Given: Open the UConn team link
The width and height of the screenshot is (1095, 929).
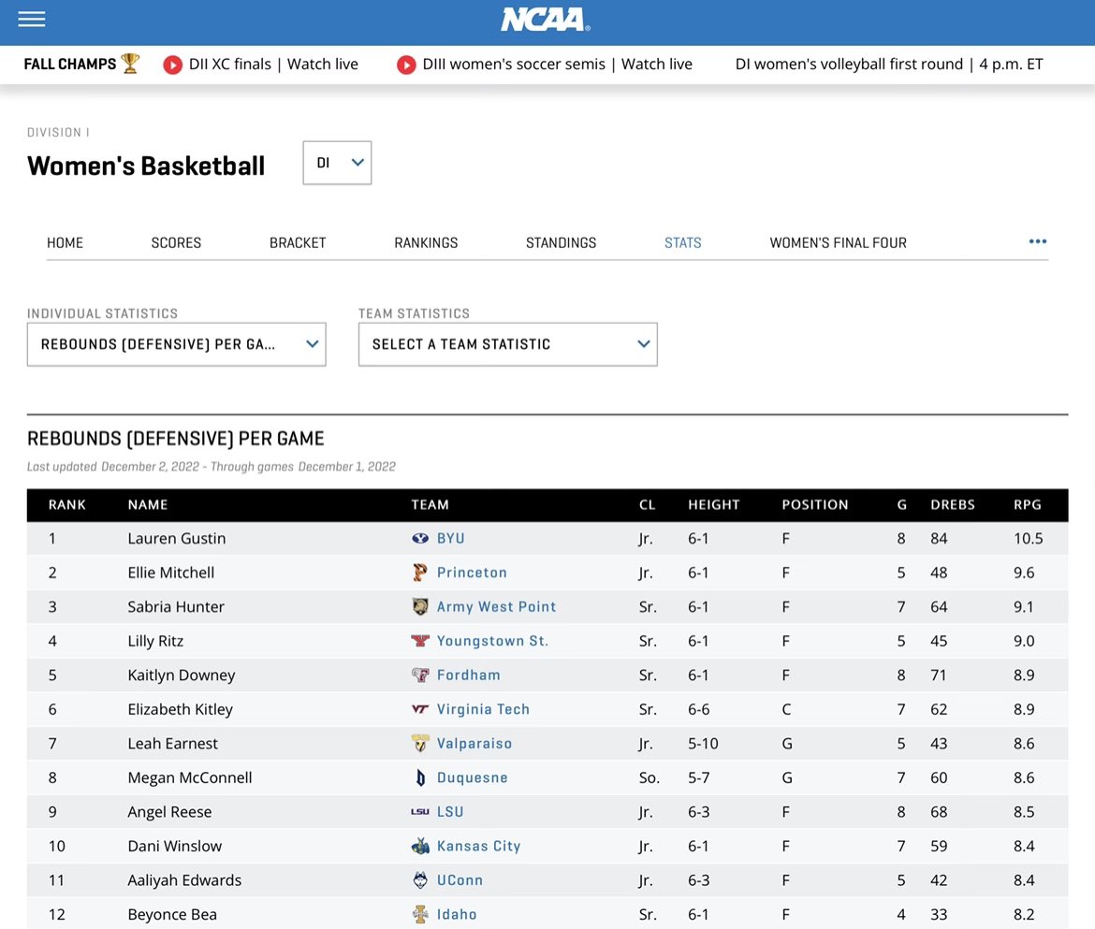Looking at the screenshot, I should coord(460,880).
